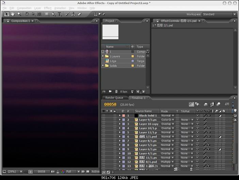Image resolution: width=239 pixels, height=180 pixels.
Task: Toggle video visibility for Layer 8/1.ps
Action: click(103, 141)
